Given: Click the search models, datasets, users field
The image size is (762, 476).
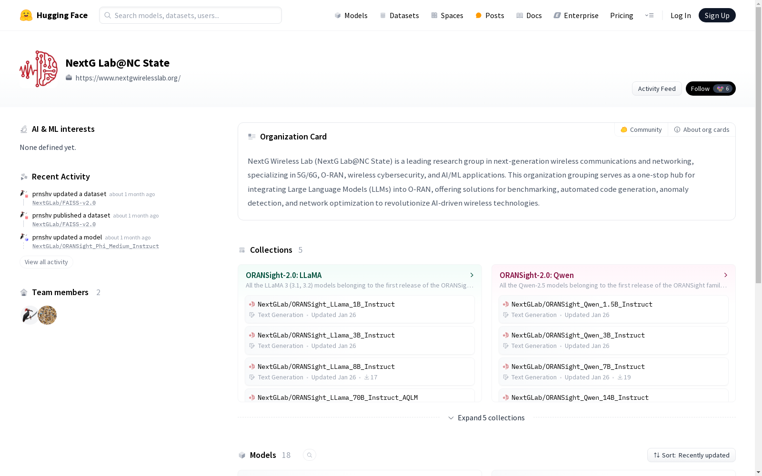Looking at the screenshot, I should 190,15.
